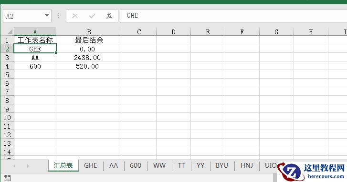This screenshot has height=182, width=347.
Task: Select column B header
Action: (x=89, y=32)
